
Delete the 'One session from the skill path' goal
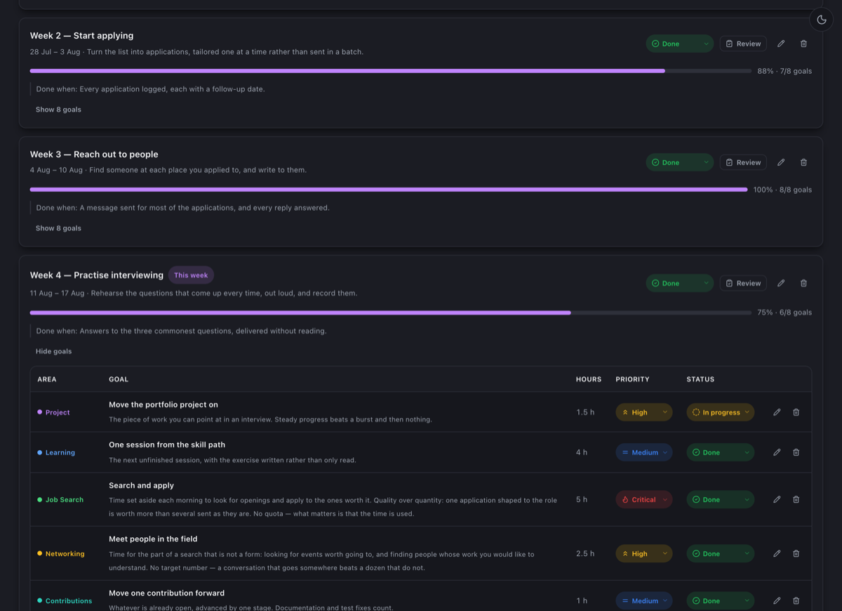click(796, 452)
